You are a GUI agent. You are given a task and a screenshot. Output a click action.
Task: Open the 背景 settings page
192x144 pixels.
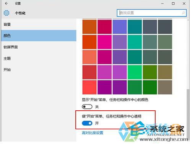39,24
